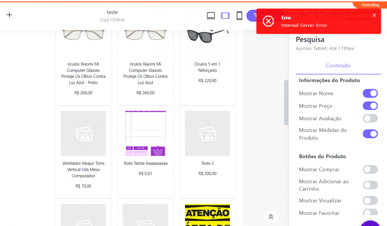Click the plus add-element icon
The height and width of the screenshot is (226, 387).
[9, 15]
